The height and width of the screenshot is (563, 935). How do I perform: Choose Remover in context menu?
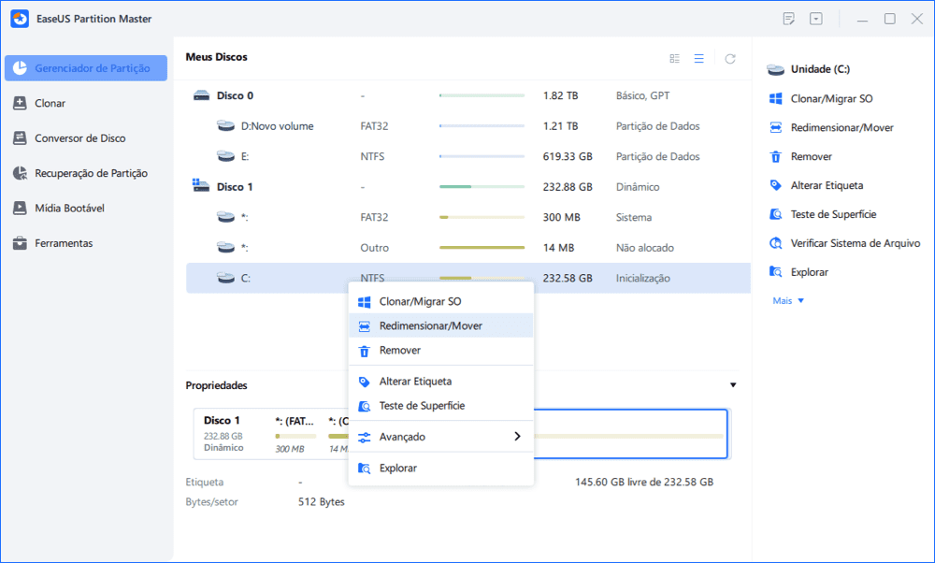440,350
